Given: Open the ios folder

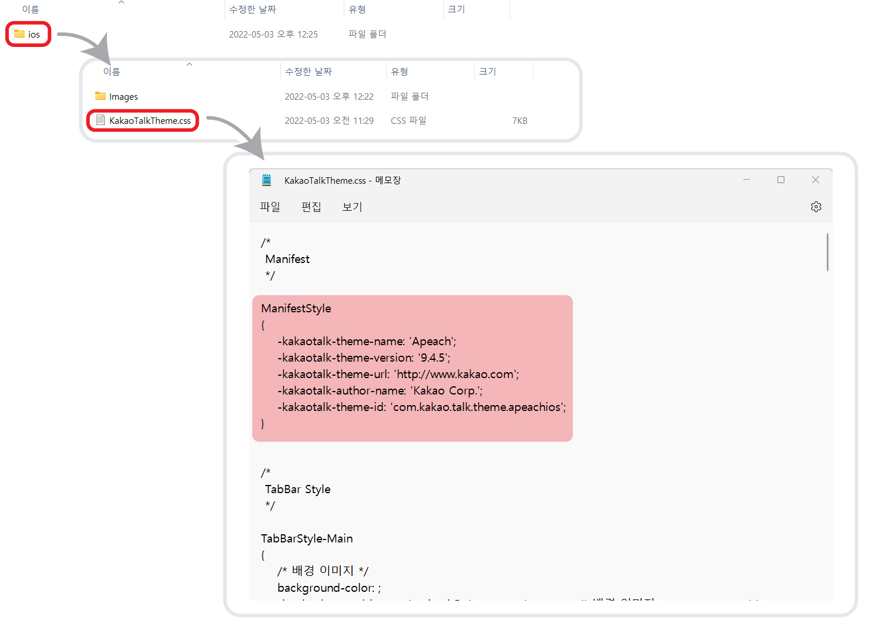Looking at the screenshot, I should pyautogui.click(x=33, y=34).
